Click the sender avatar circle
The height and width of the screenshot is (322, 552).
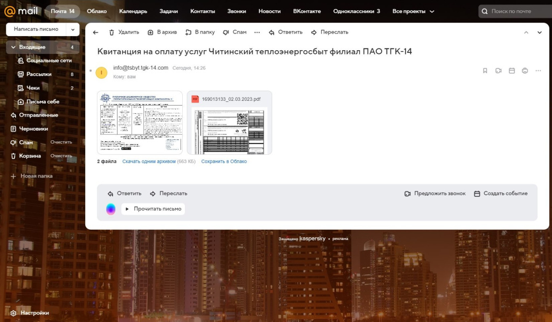[x=101, y=73]
